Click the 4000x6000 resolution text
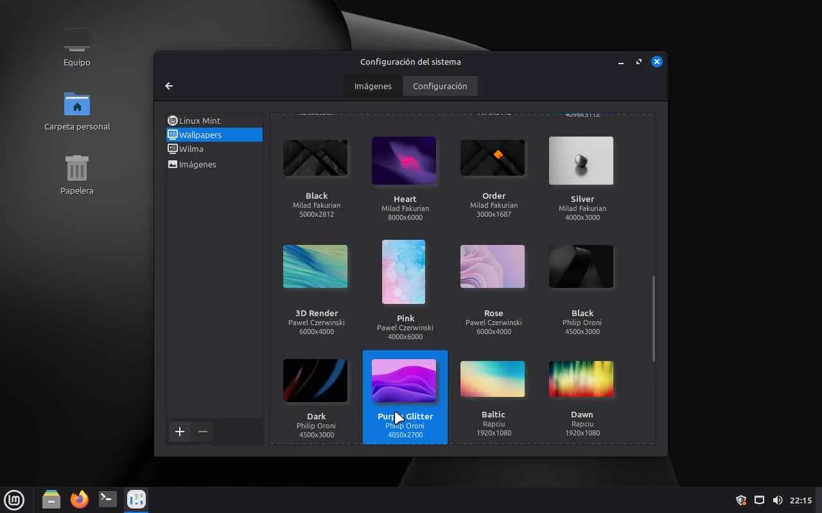822x513 pixels. click(405, 337)
